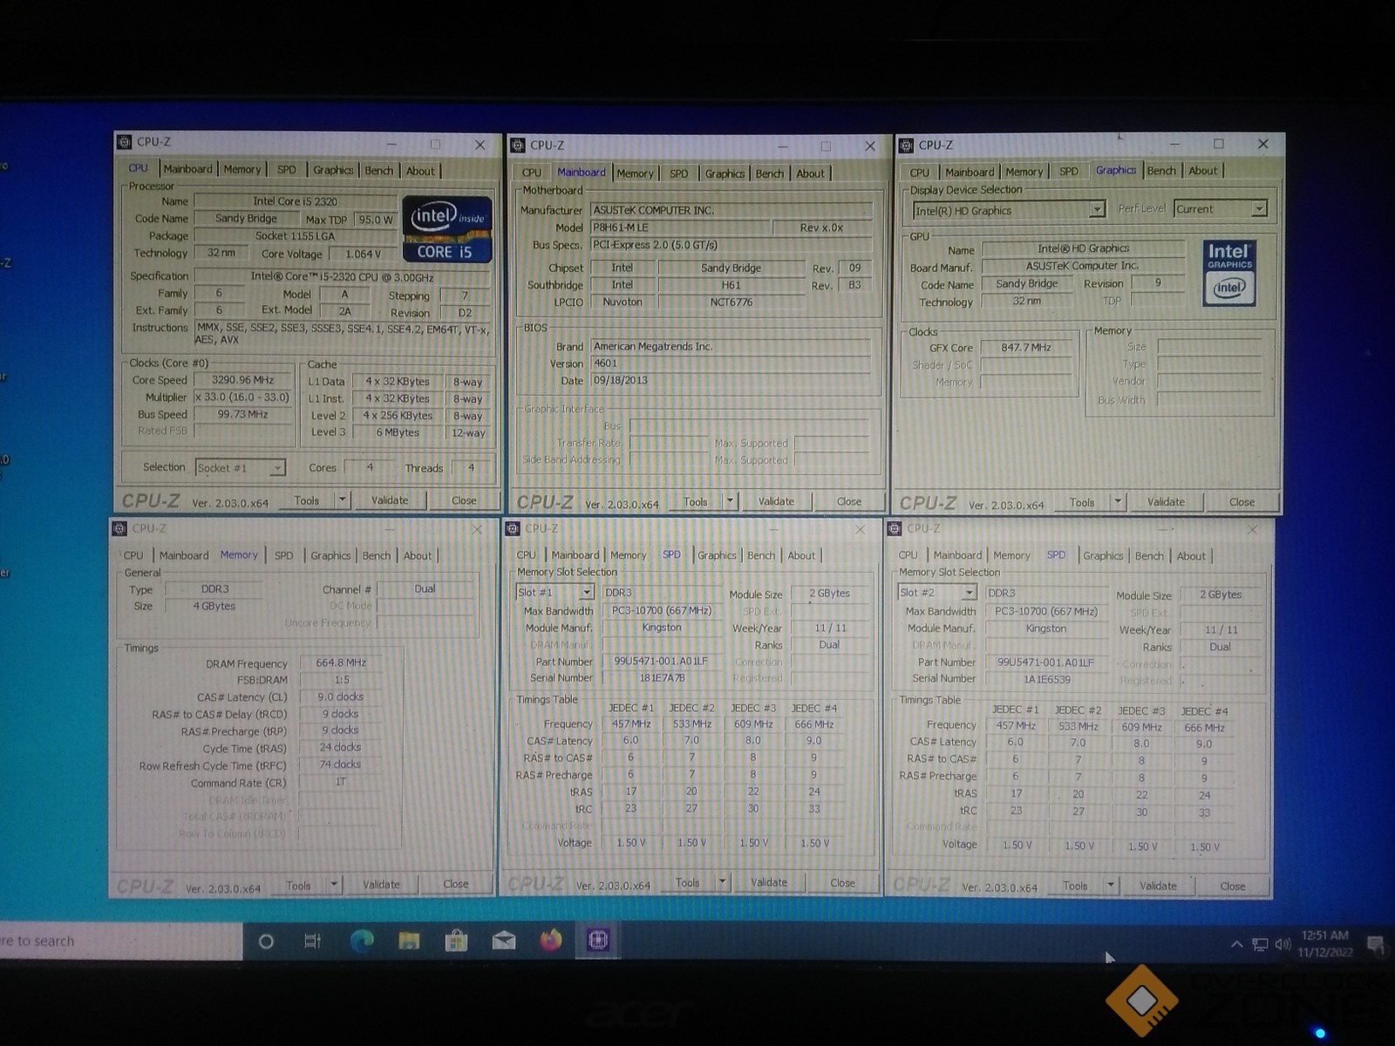Expand Tools arrow in Memory window
1395x1046 pixels.
333,885
